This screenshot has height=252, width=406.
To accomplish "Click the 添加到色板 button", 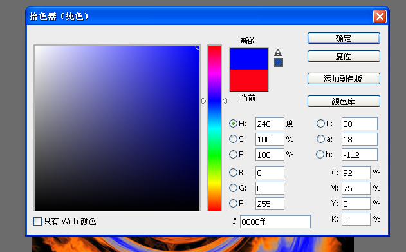I will coord(344,79).
